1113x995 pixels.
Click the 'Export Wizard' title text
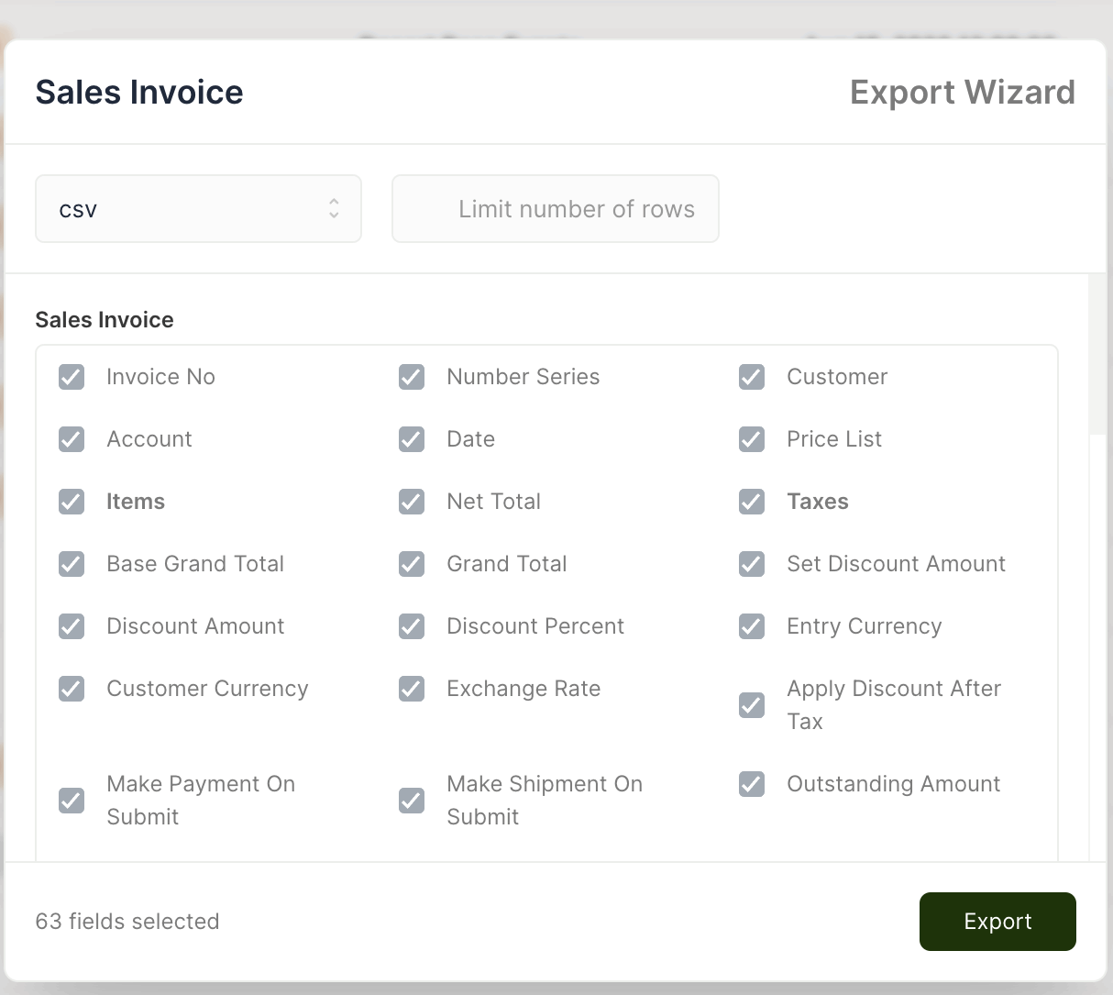click(963, 93)
